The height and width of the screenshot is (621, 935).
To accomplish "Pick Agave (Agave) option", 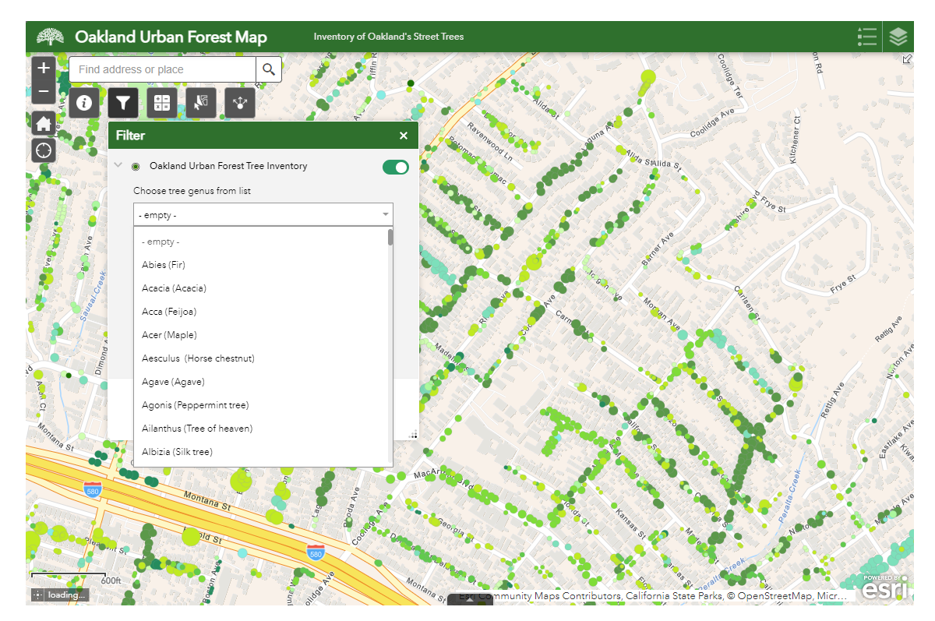I will 261,382.
